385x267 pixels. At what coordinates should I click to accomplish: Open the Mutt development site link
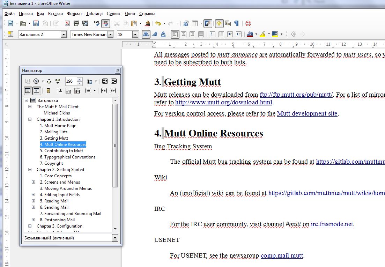tap(307, 114)
